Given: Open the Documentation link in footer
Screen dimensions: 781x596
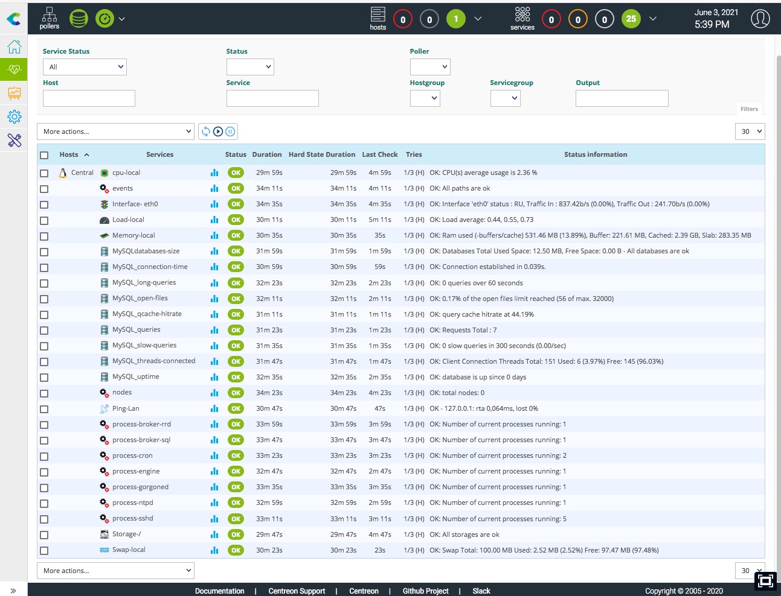Looking at the screenshot, I should click(x=219, y=591).
